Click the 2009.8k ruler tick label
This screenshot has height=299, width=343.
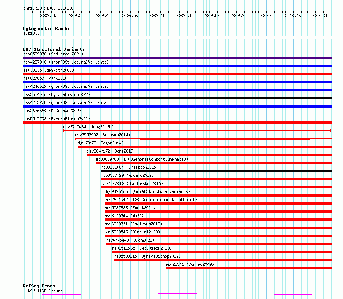tap(212, 15)
